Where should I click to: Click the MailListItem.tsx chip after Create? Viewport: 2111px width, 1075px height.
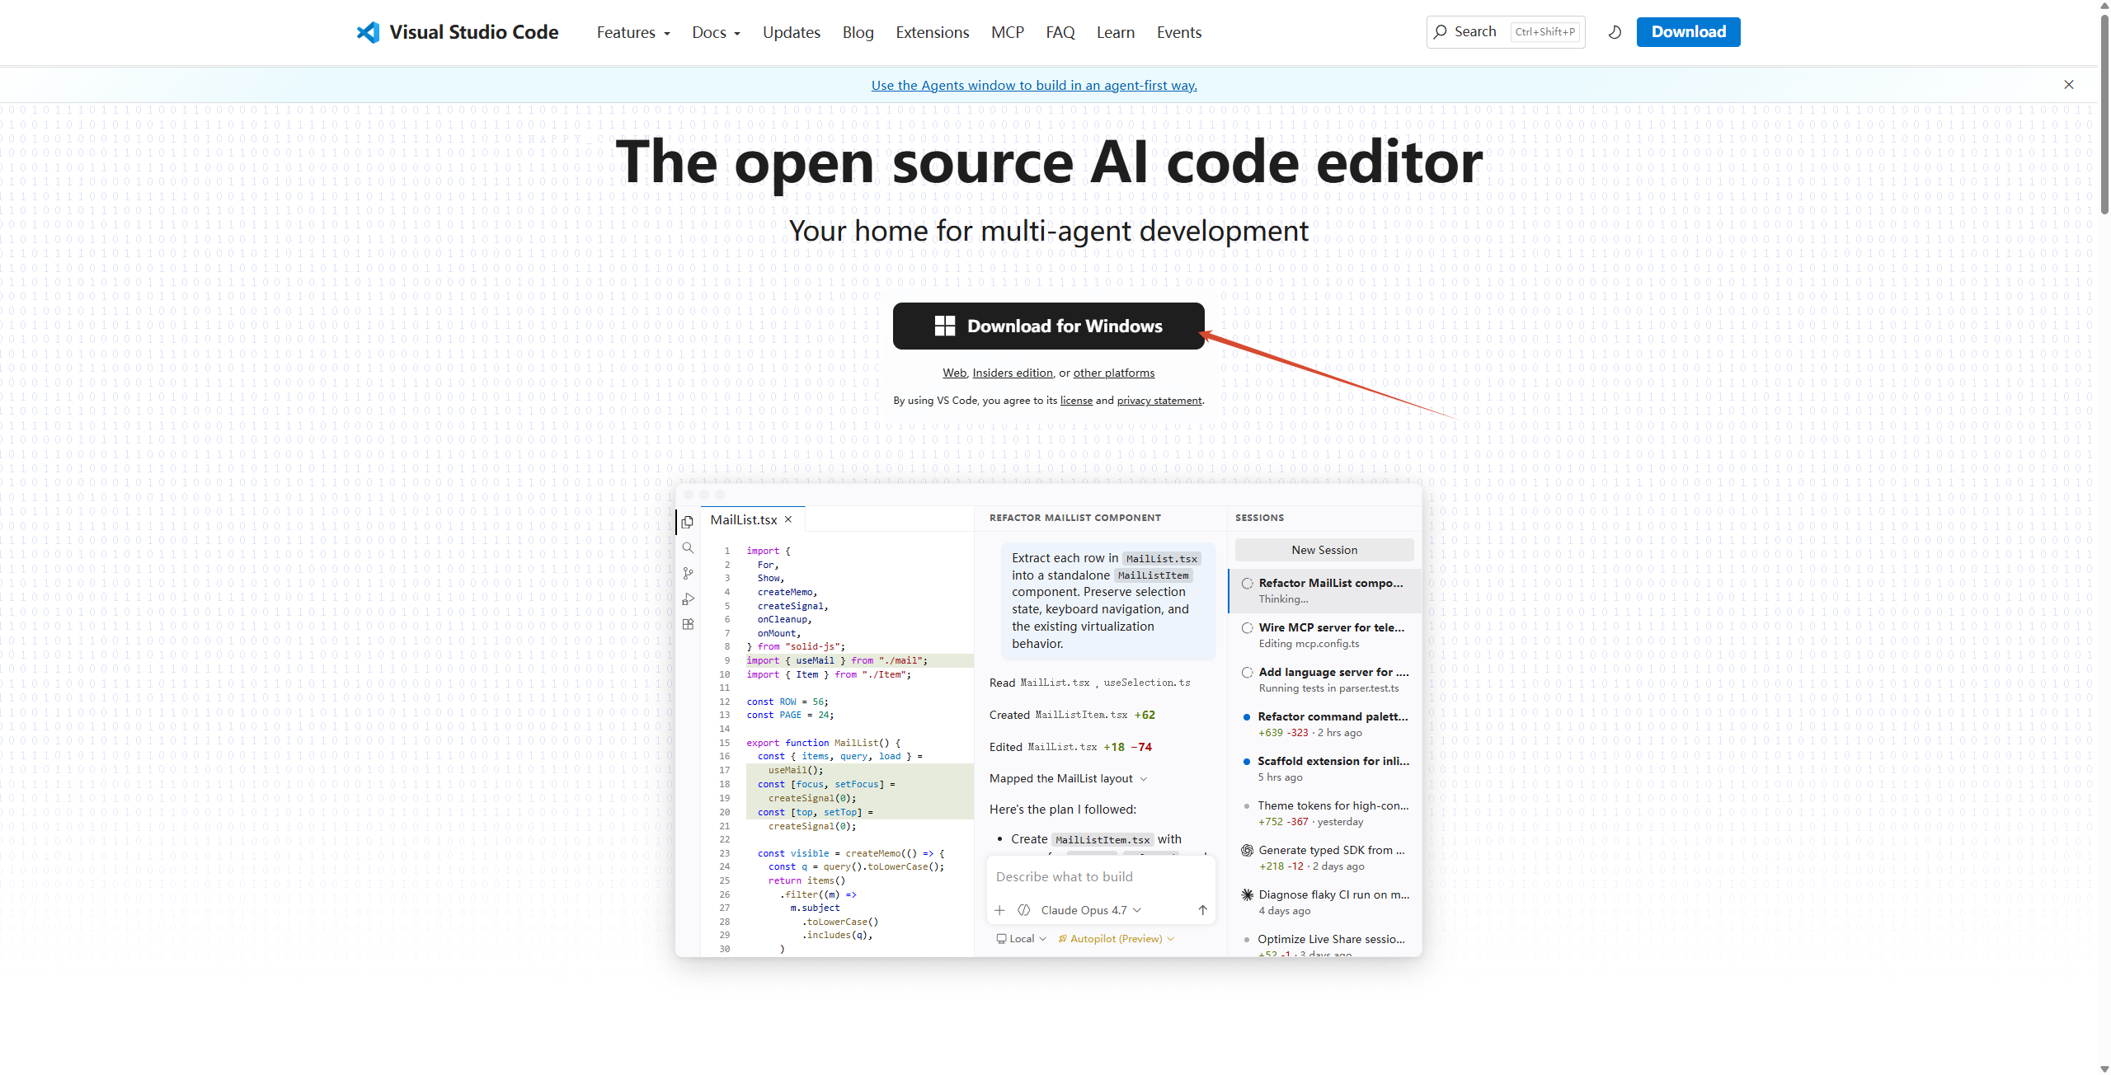click(1103, 840)
